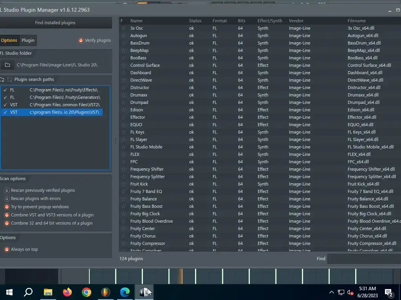Favorite star for 3x Osc plugin
This screenshot has width=401, height=300.
[123, 28]
